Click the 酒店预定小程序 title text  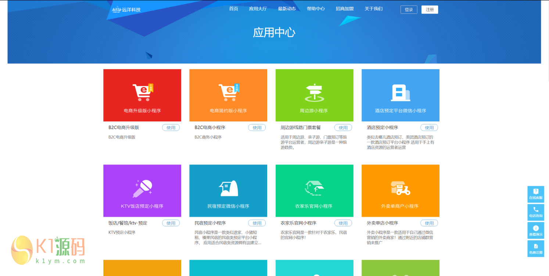pos(383,128)
